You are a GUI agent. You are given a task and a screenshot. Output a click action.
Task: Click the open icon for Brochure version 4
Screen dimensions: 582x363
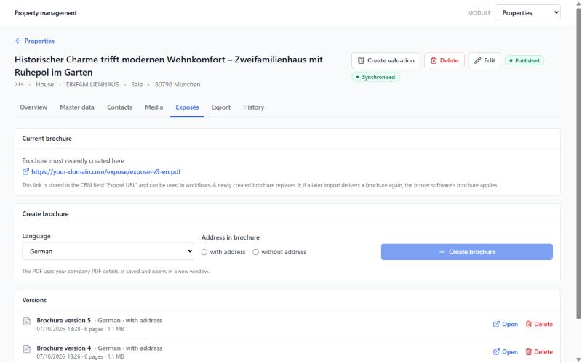496,352
